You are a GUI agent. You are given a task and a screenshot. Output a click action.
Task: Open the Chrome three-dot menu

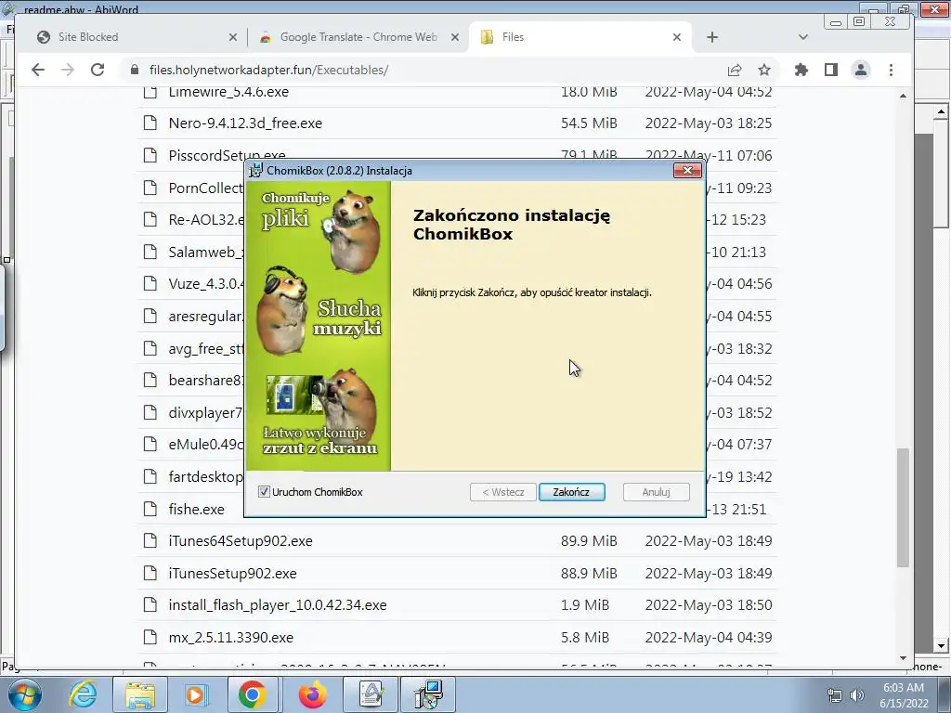[891, 70]
